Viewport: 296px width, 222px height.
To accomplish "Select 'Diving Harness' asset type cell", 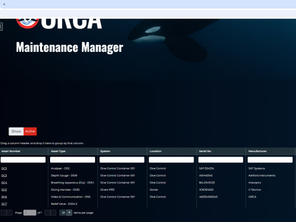I will (x=65, y=190).
